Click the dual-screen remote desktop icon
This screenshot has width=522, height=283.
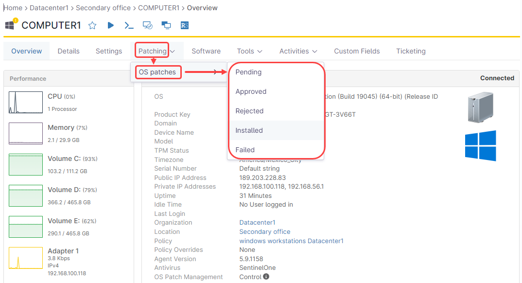[x=166, y=25]
